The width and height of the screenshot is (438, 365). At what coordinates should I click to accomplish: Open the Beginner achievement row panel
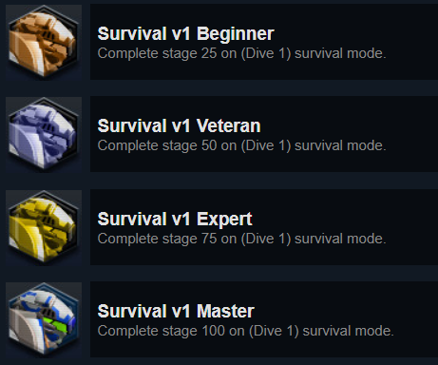(264, 42)
